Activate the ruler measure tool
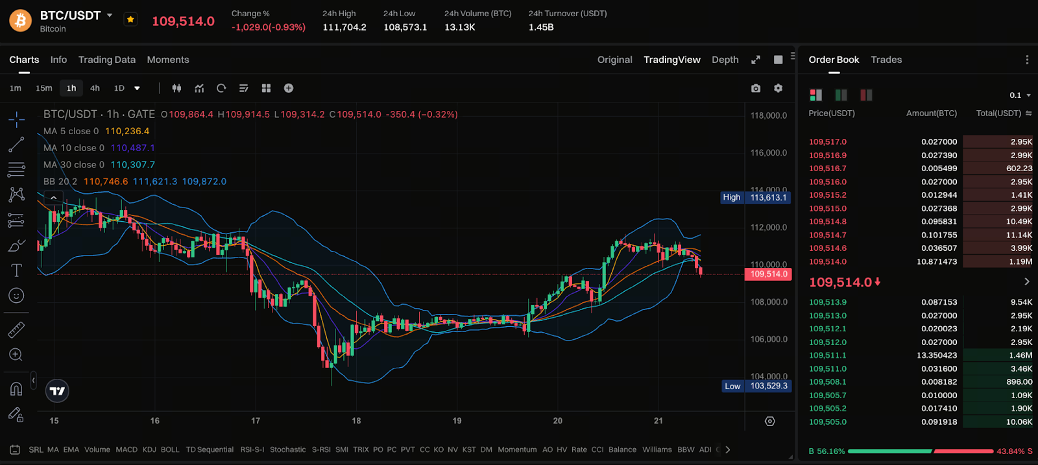1038x465 pixels. coord(16,330)
